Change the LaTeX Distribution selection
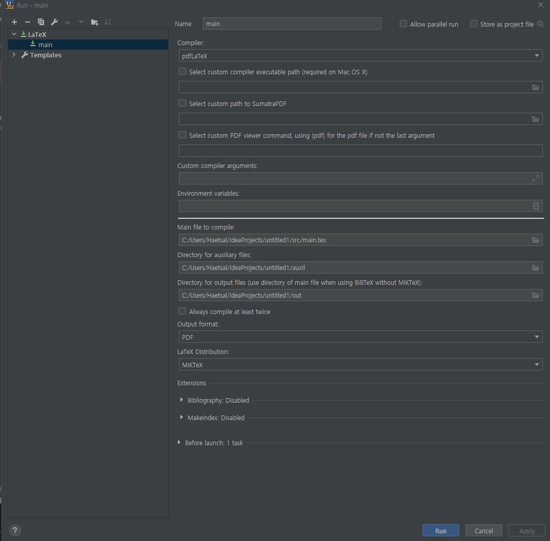Image resolution: width=550 pixels, height=541 pixels. point(537,364)
